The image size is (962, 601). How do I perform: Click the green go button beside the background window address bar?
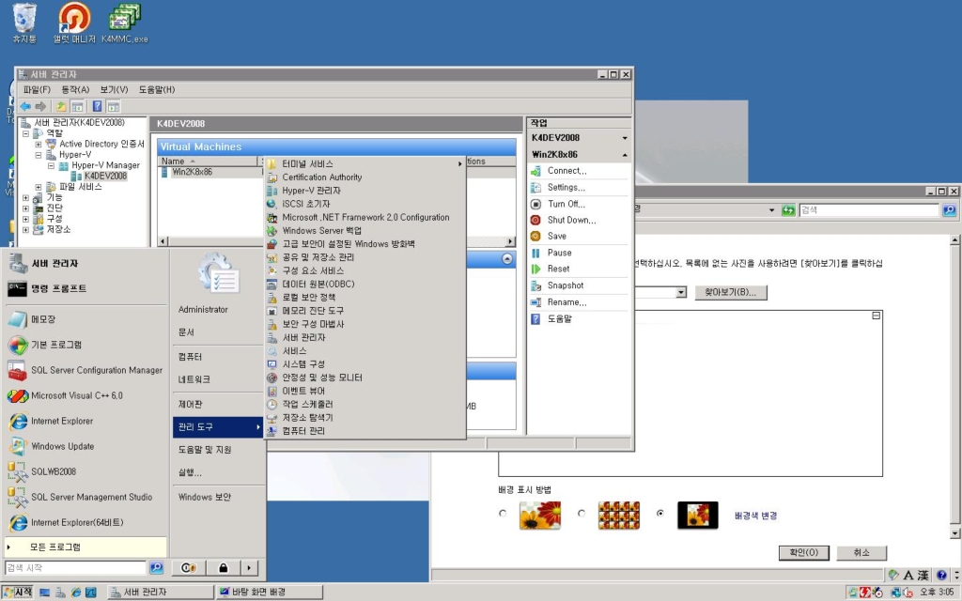click(x=788, y=210)
